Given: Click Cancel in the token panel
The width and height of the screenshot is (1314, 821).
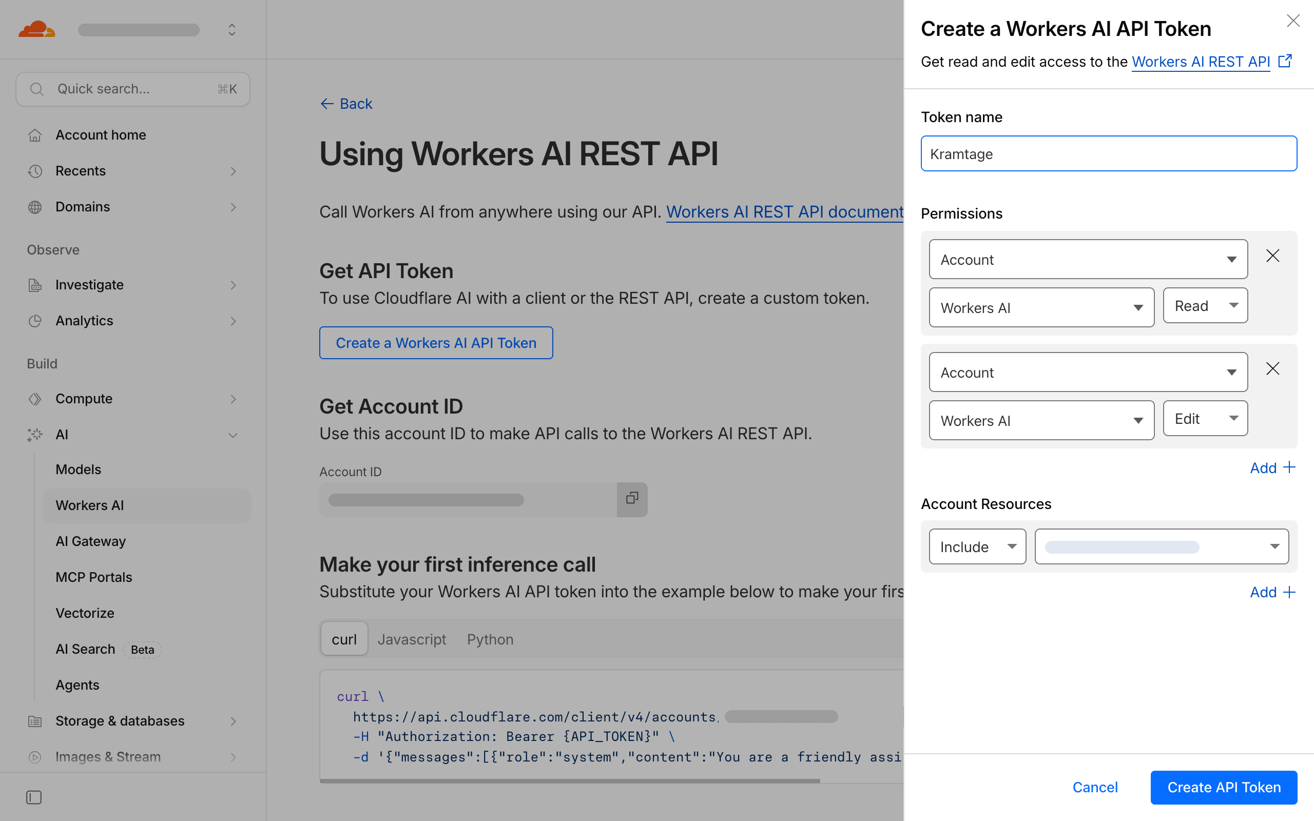Looking at the screenshot, I should 1095,787.
